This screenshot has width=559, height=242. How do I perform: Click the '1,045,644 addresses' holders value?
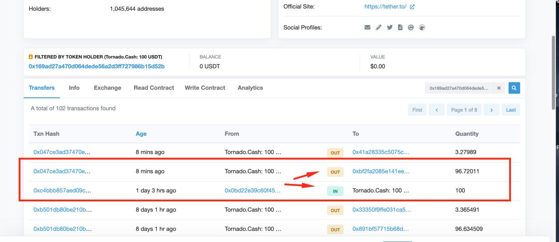coord(137,9)
